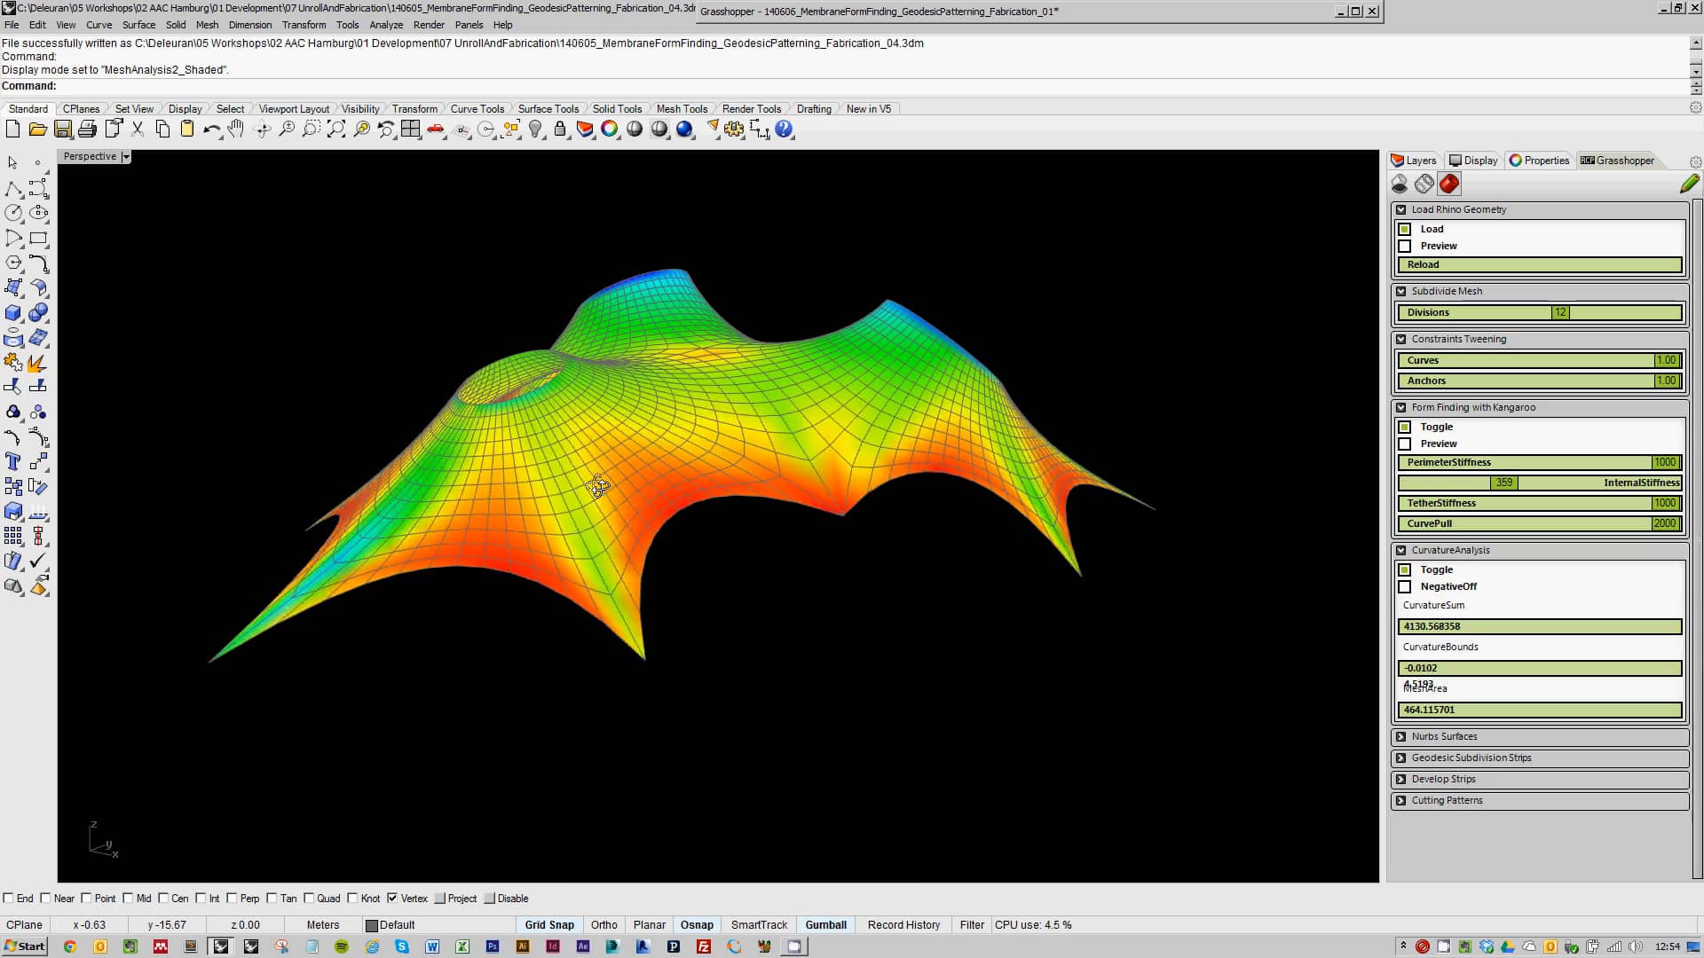Click the Help question mark icon
Image resolution: width=1704 pixels, height=958 pixels.
[x=783, y=130]
